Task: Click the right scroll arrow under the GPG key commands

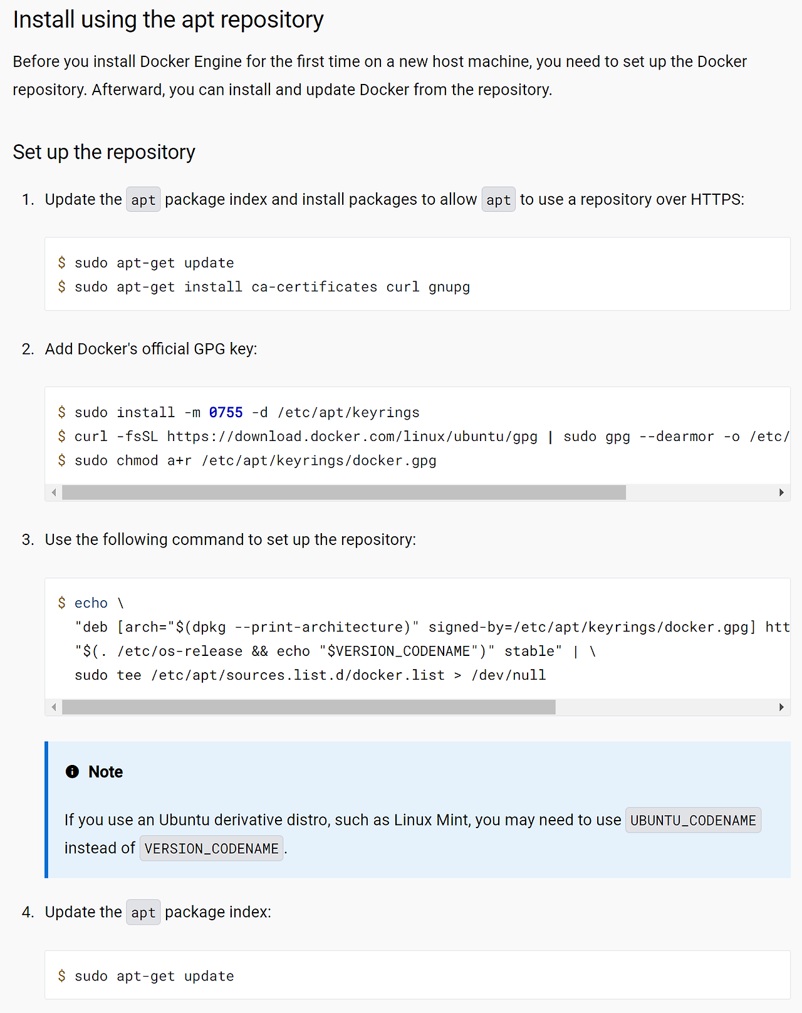Action: point(781,492)
